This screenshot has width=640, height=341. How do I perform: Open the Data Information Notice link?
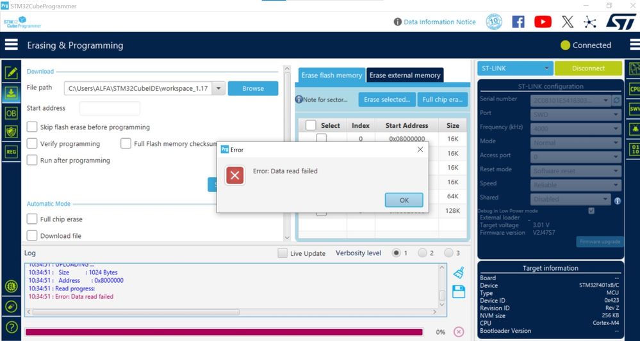pos(439,22)
